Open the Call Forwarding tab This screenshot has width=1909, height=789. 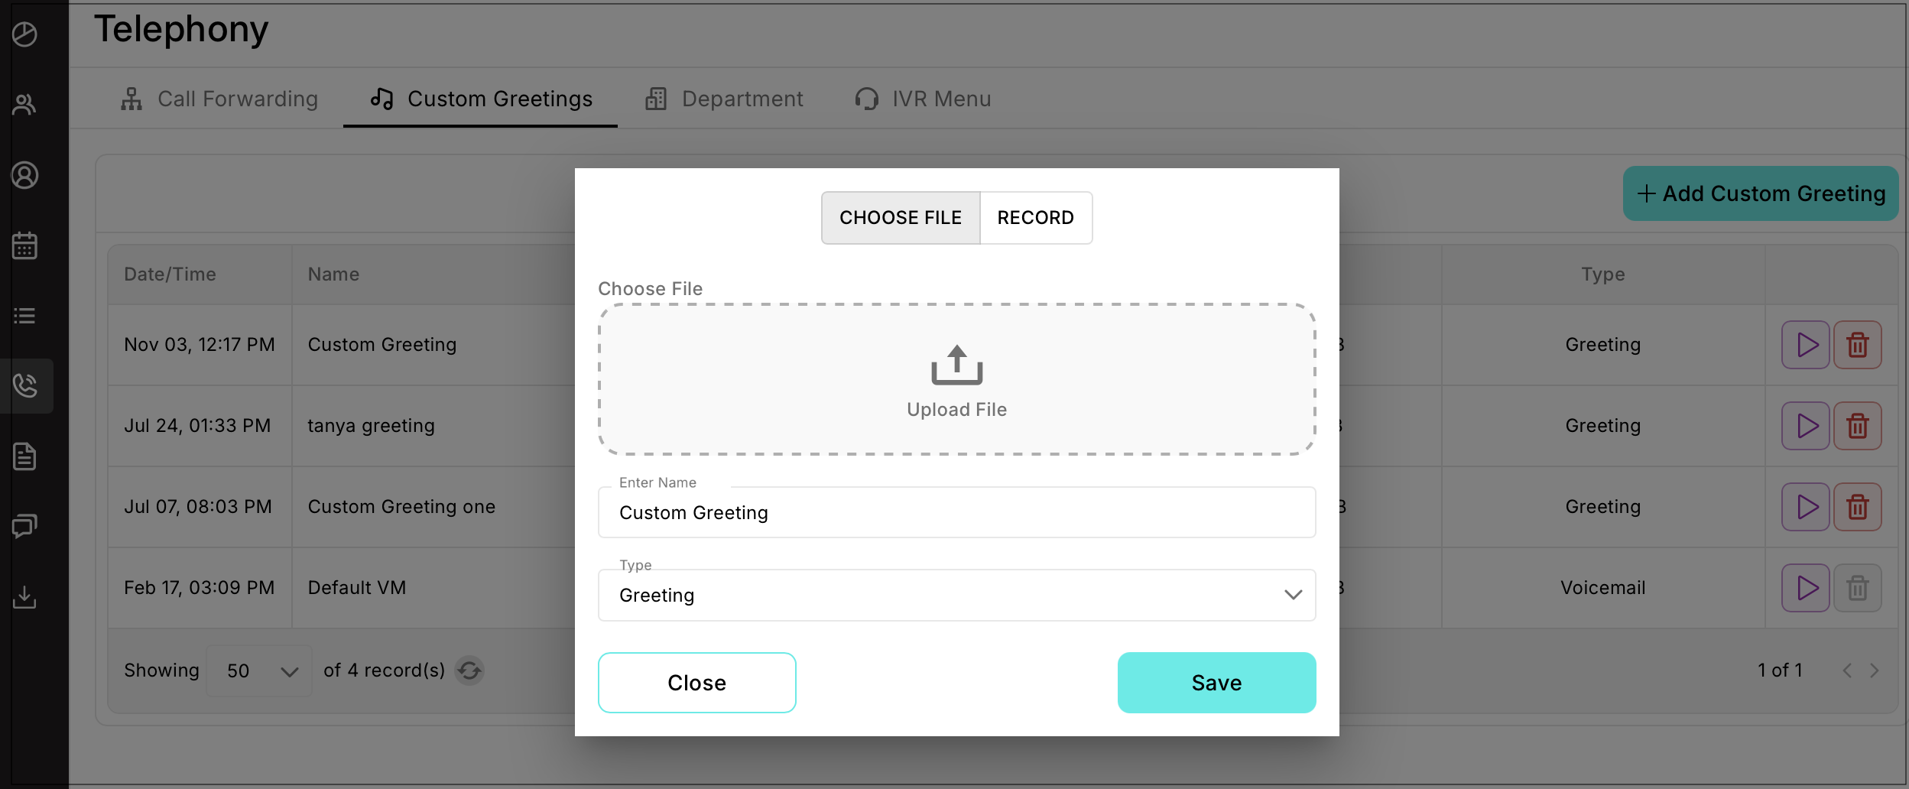[219, 99]
